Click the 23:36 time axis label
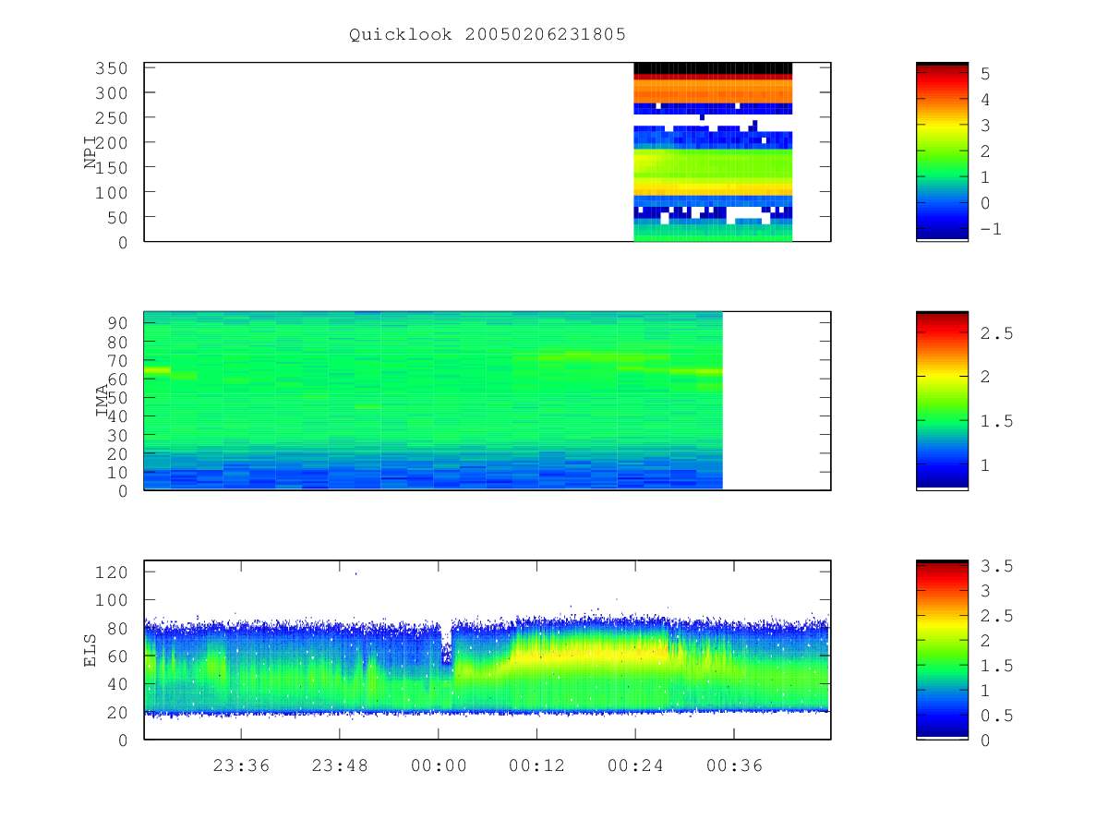 tap(241, 765)
